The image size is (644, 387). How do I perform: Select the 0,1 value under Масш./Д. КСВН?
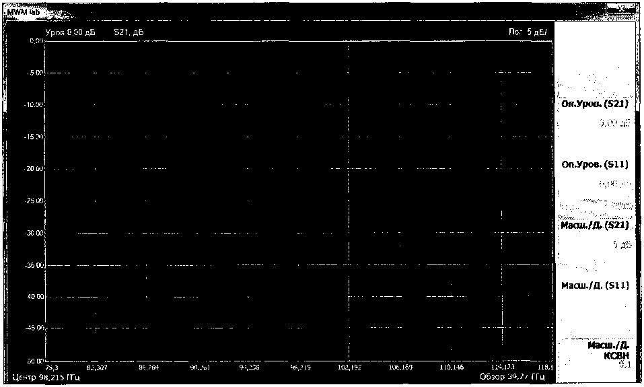tap(624, 363)
